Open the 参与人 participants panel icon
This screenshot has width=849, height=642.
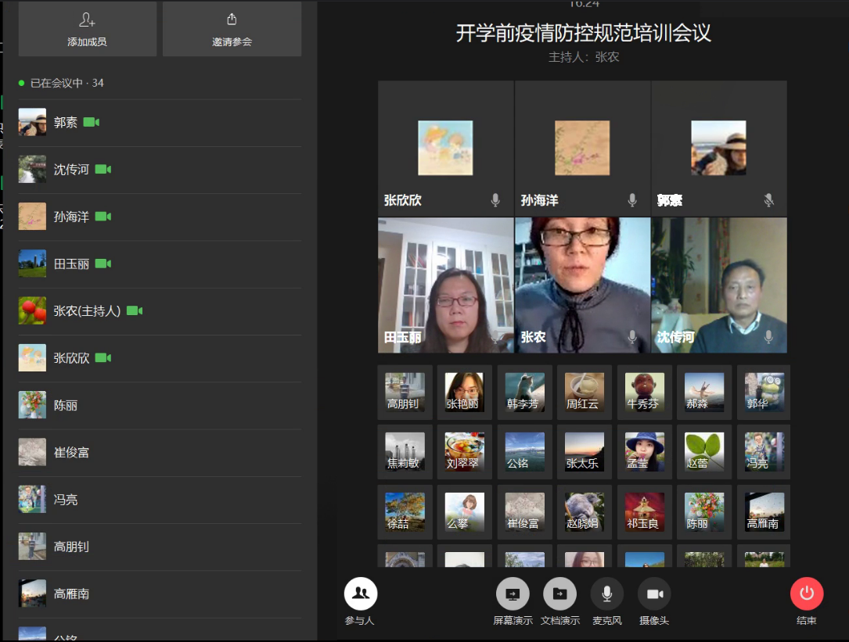point(360,594)
